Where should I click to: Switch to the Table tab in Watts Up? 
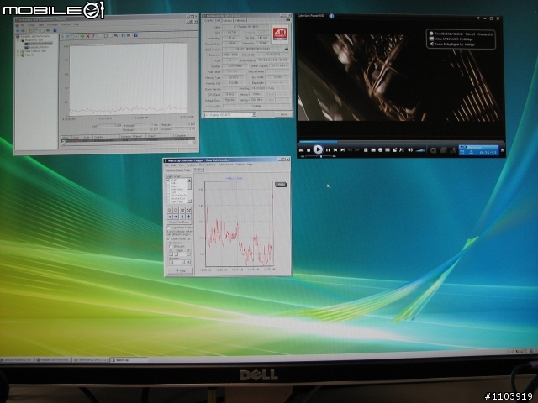click(x=187, y=170)
